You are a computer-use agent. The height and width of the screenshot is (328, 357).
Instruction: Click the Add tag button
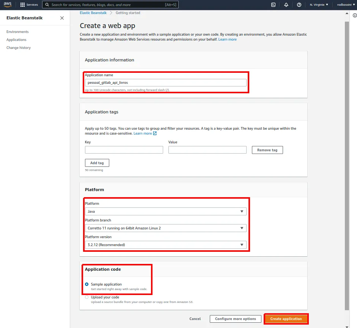point(97,163)
